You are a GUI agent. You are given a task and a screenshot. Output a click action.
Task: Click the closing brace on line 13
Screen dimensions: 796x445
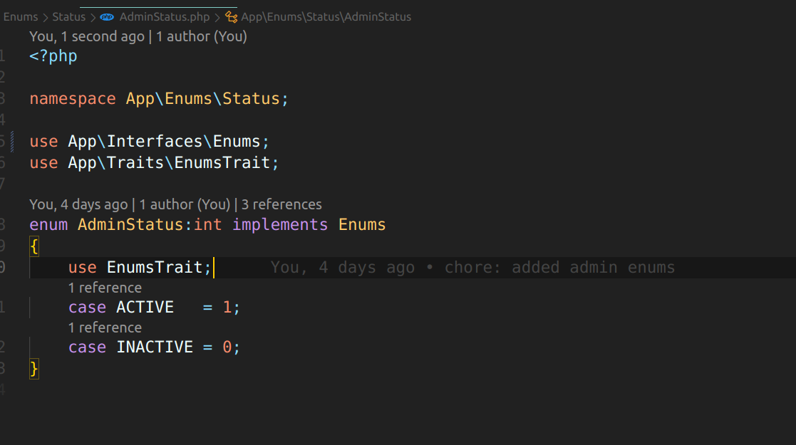click(33, 369)
